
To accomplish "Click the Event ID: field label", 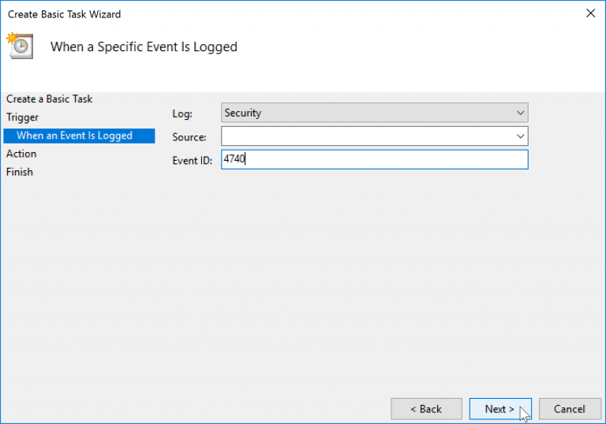I will pyautogui.click(x=192, y=160).
